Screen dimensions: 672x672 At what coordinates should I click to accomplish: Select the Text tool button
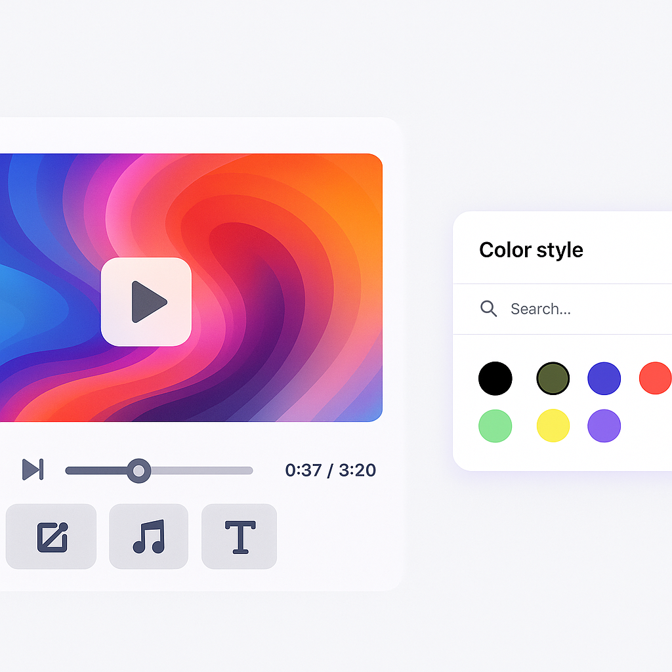pos(240,536)
